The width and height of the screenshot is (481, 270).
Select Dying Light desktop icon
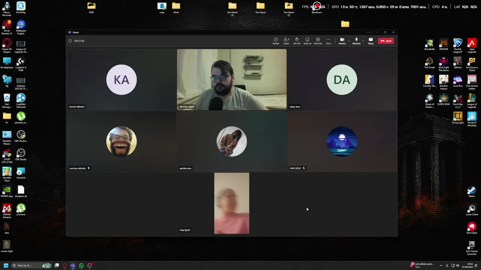457,118
